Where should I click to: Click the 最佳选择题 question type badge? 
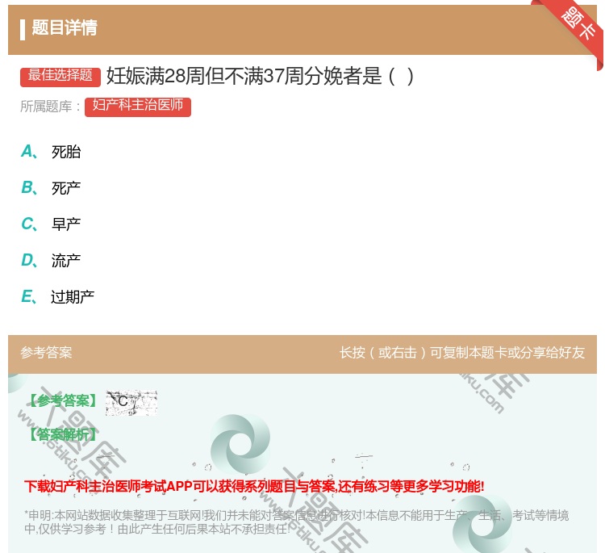coord(60,77)
